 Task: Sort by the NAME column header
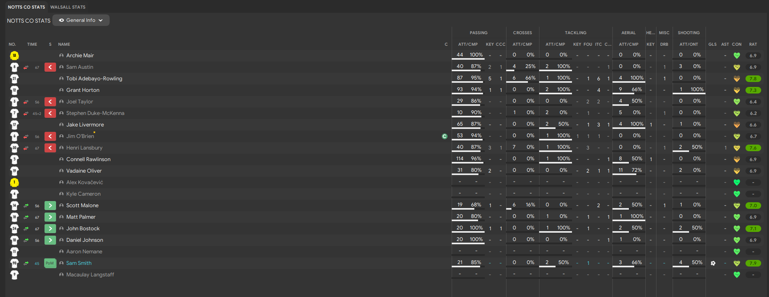[x=64, y=44]
